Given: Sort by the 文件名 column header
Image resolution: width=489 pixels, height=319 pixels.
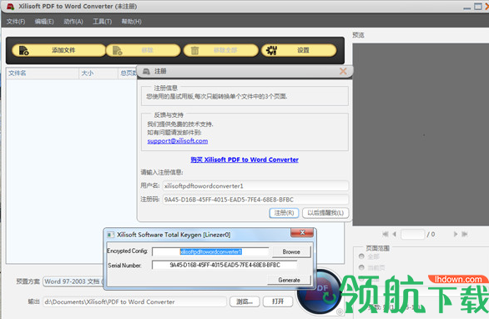Looking at the screenshot, I should pos(42,73).
